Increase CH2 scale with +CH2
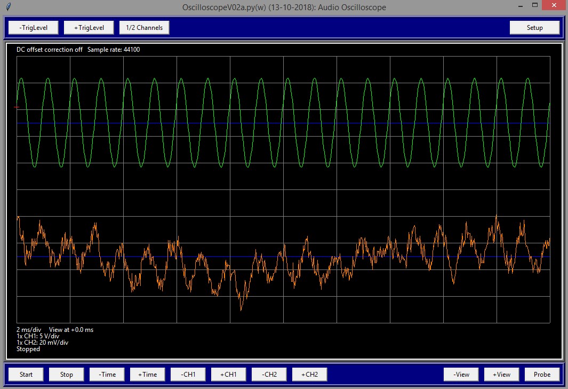This screenshot has width=568, height=389. pos(309,374)
